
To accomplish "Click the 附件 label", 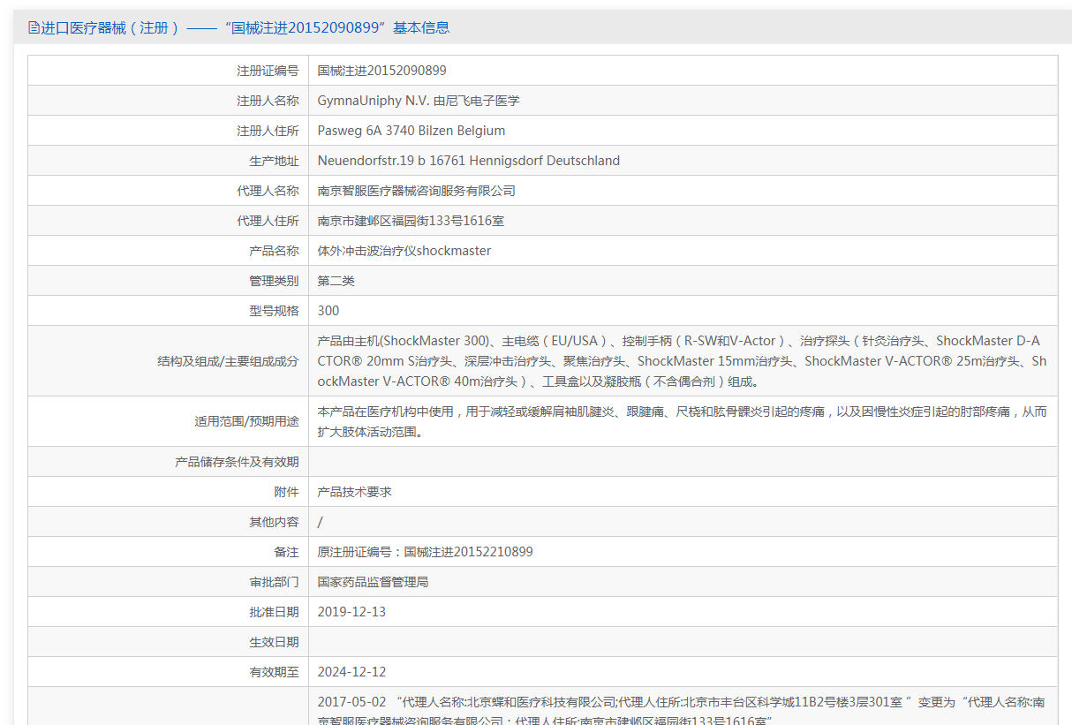I will click(286, 492).
